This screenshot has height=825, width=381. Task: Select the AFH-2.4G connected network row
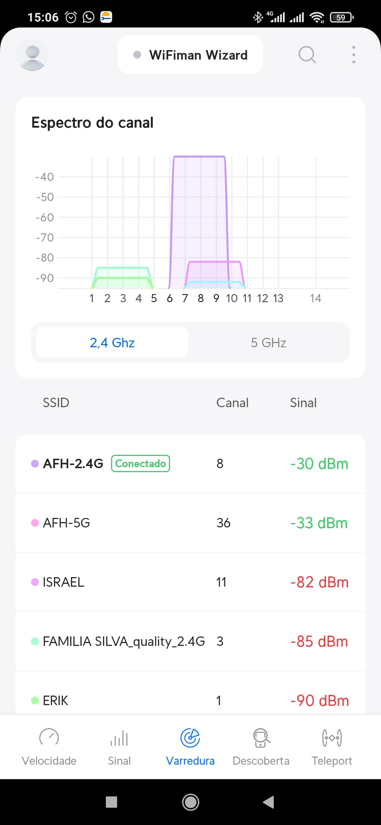point(190,464)
